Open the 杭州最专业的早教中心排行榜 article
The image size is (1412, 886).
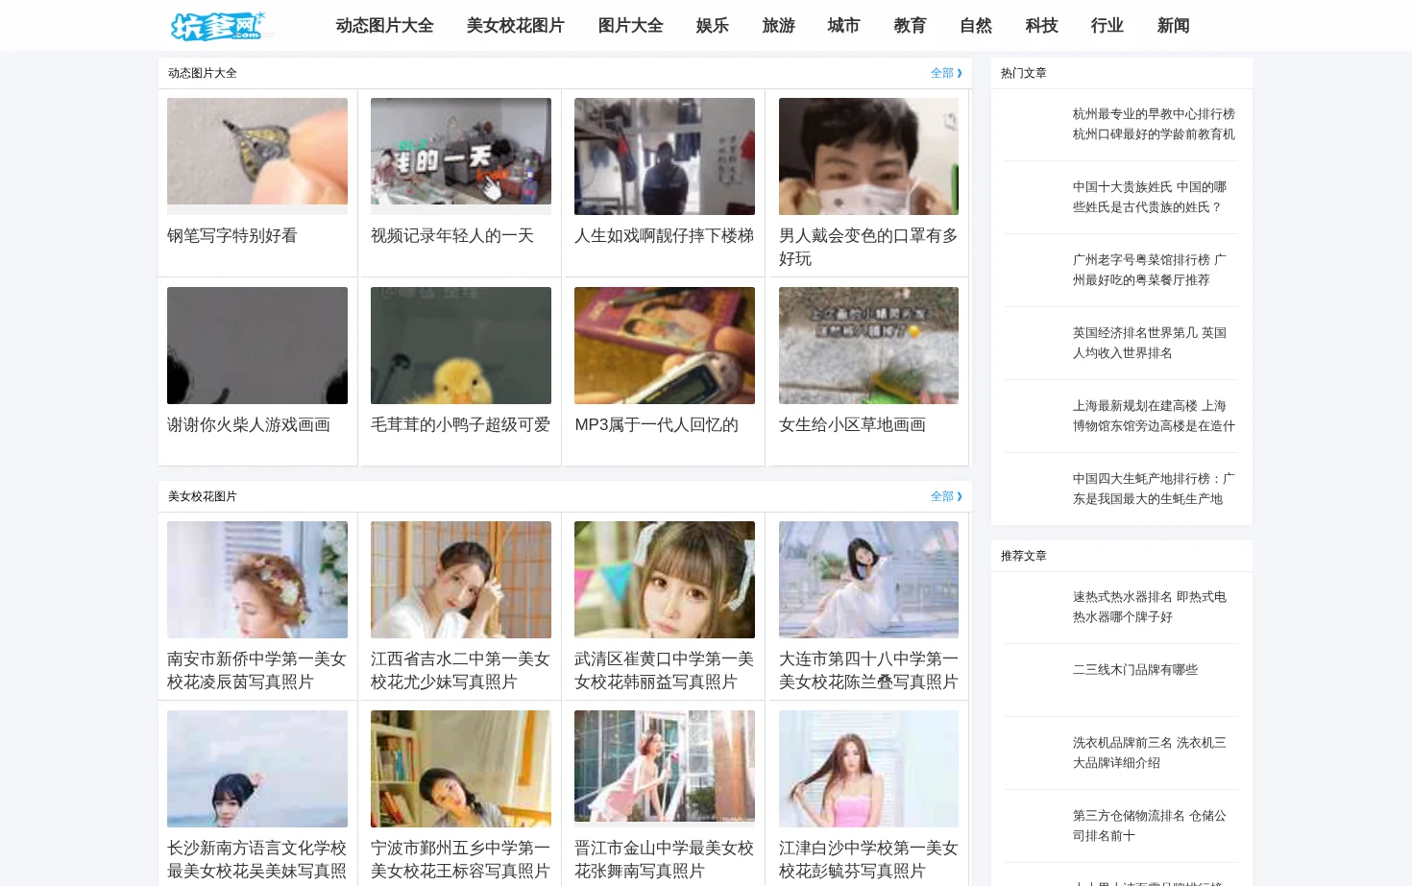pyautogui.click(x=1154, y=124)
